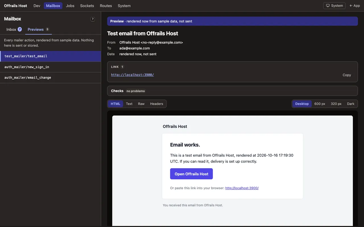The height and width of the screenshot is (227, 364).
Task: Click the 'Test email from Offrails Host' heading
Action: (x=142, y=33)
